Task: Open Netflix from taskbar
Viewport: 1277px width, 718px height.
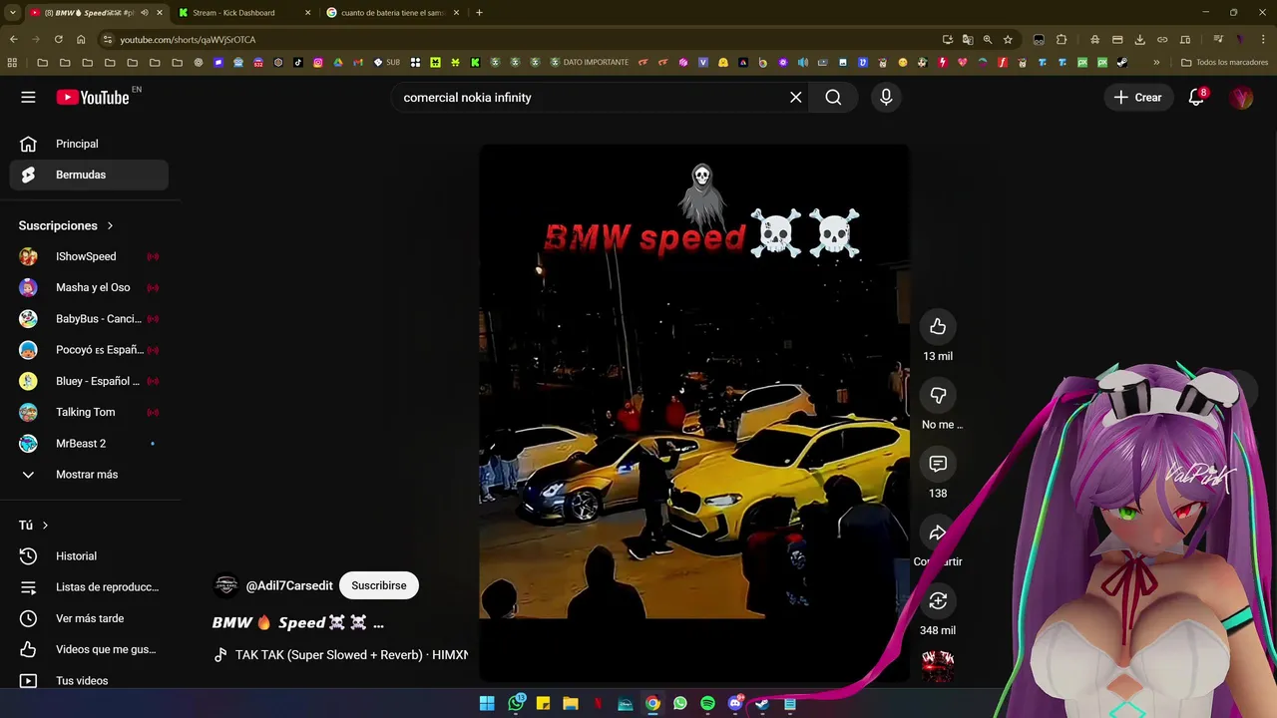Action: click(598, 703)
